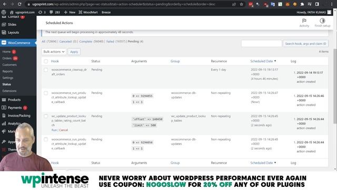Click the browser address bar URL

coord(124,4)
